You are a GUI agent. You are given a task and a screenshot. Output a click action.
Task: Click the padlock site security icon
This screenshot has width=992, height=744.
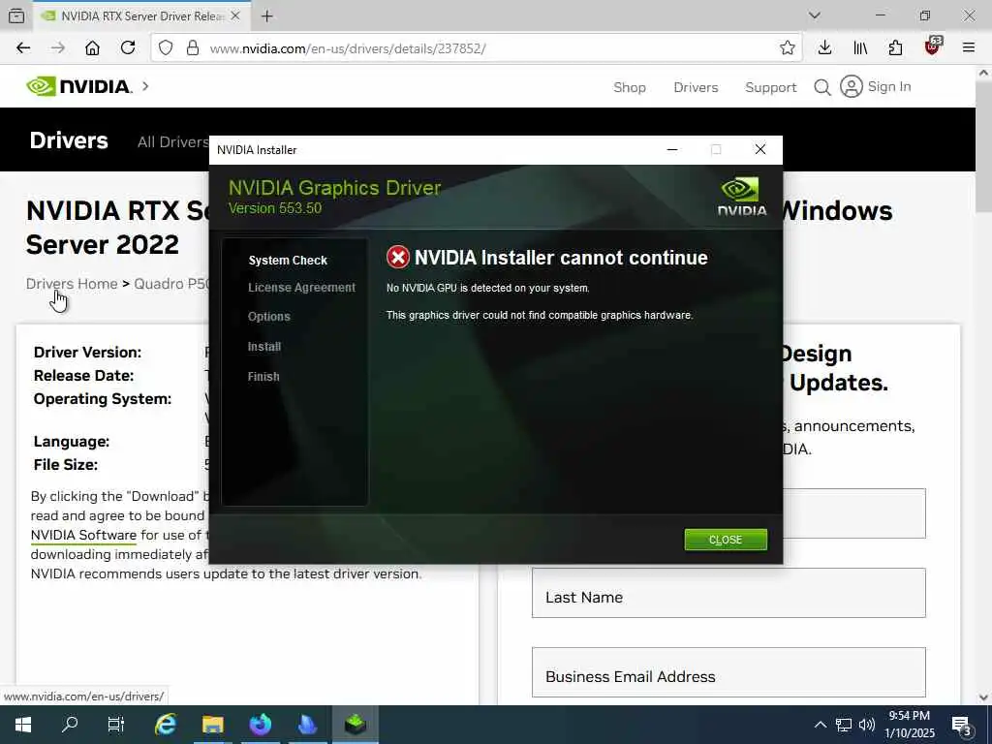click(x=193, y=48)
